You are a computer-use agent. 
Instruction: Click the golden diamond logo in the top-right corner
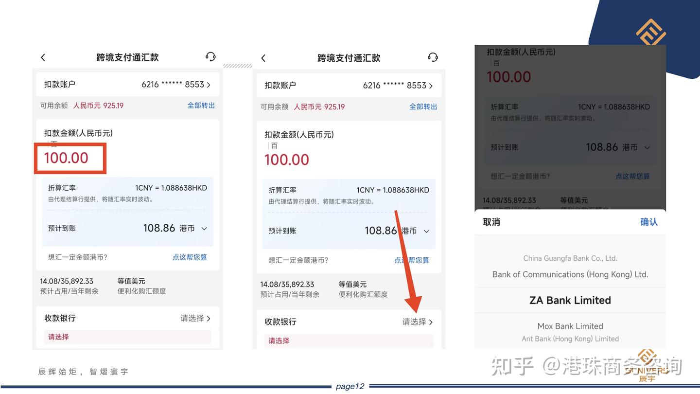(x=651, y=32)
